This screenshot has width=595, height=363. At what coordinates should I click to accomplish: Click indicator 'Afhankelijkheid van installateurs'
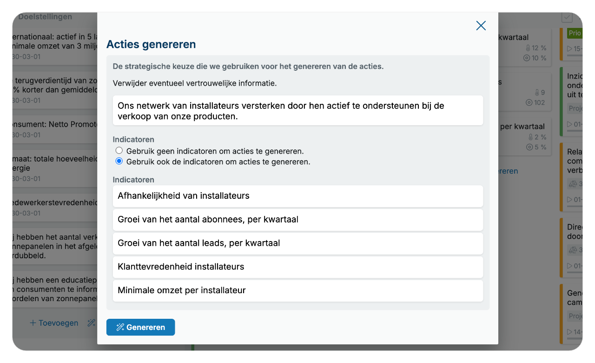click(x=298, y=196)
